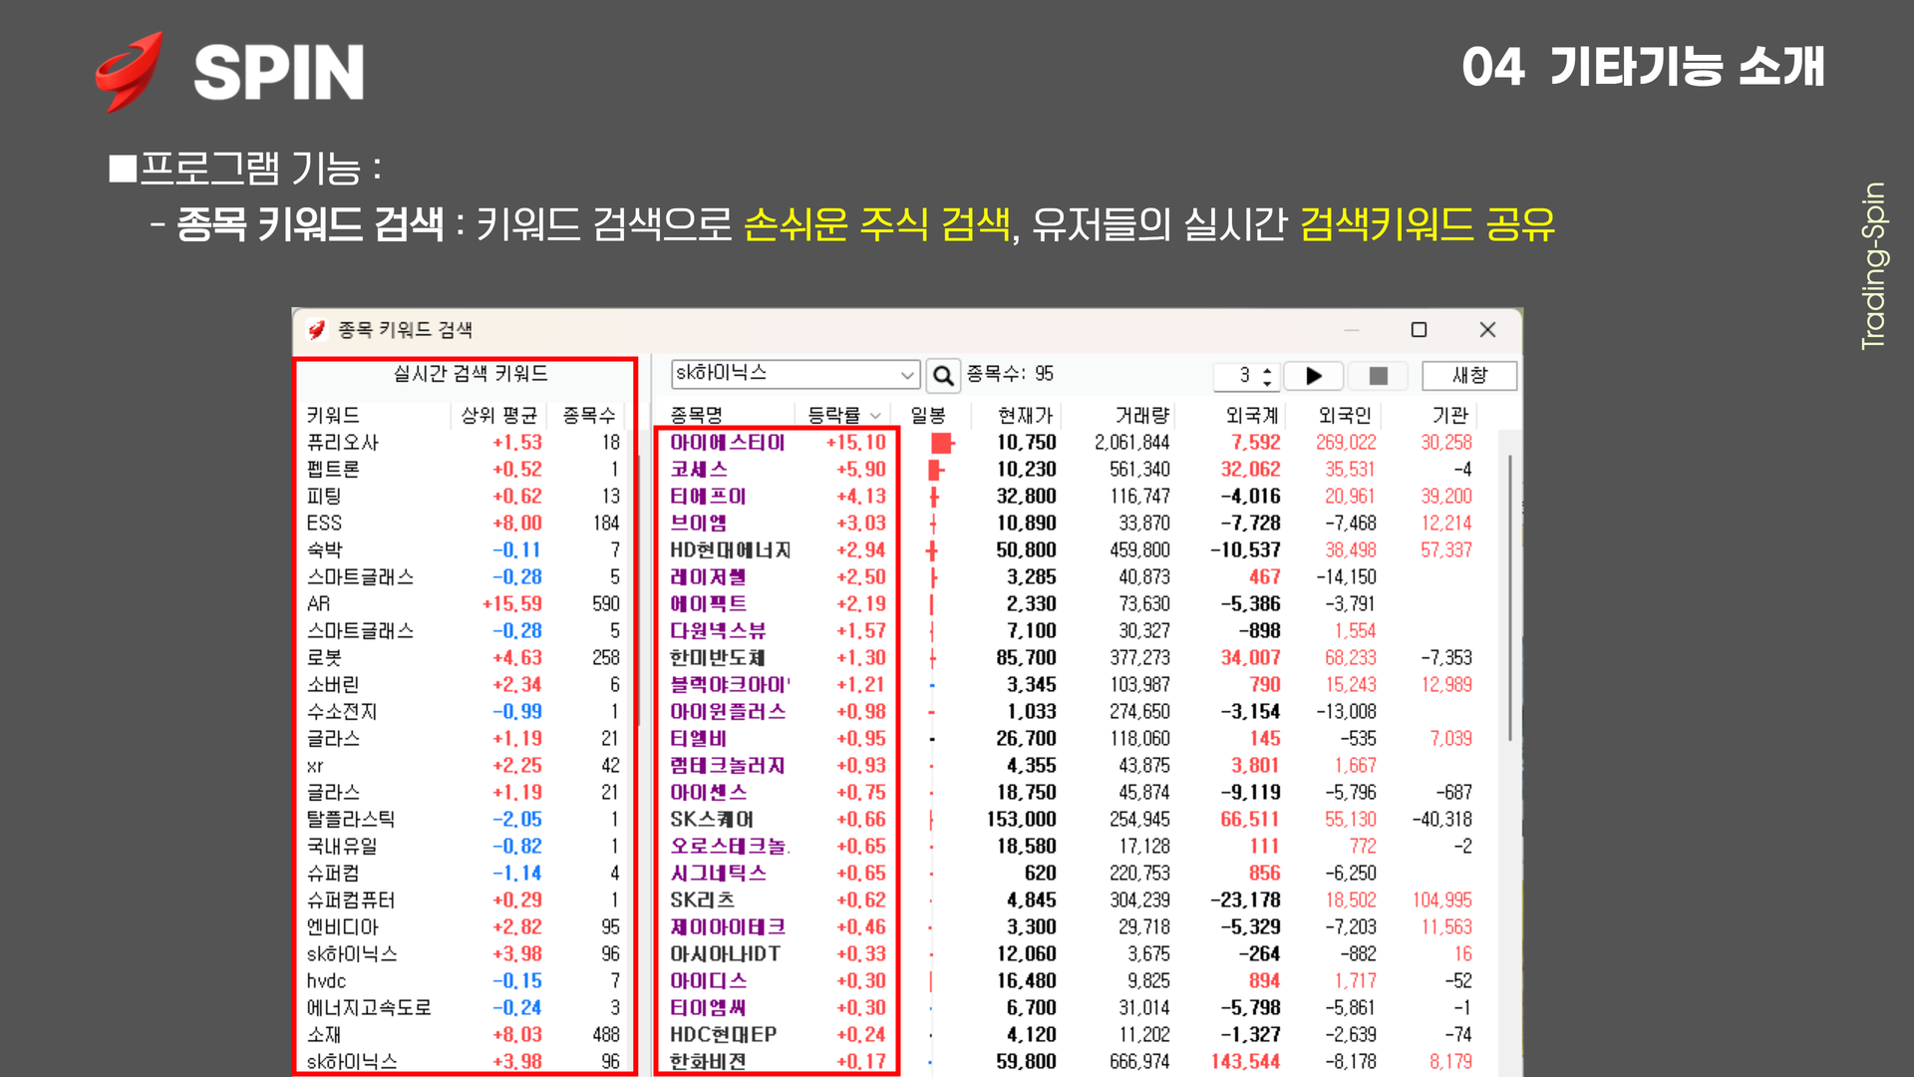Minimize the keyword search window
Viewport: 1914px width, 1077px height.
[x=1351, y=330]
